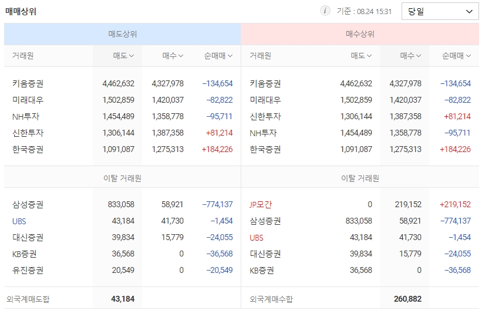Click 한국증권 in the 매수상위 list
Screen dimensions: 482x314
click(x=265, y=149)
